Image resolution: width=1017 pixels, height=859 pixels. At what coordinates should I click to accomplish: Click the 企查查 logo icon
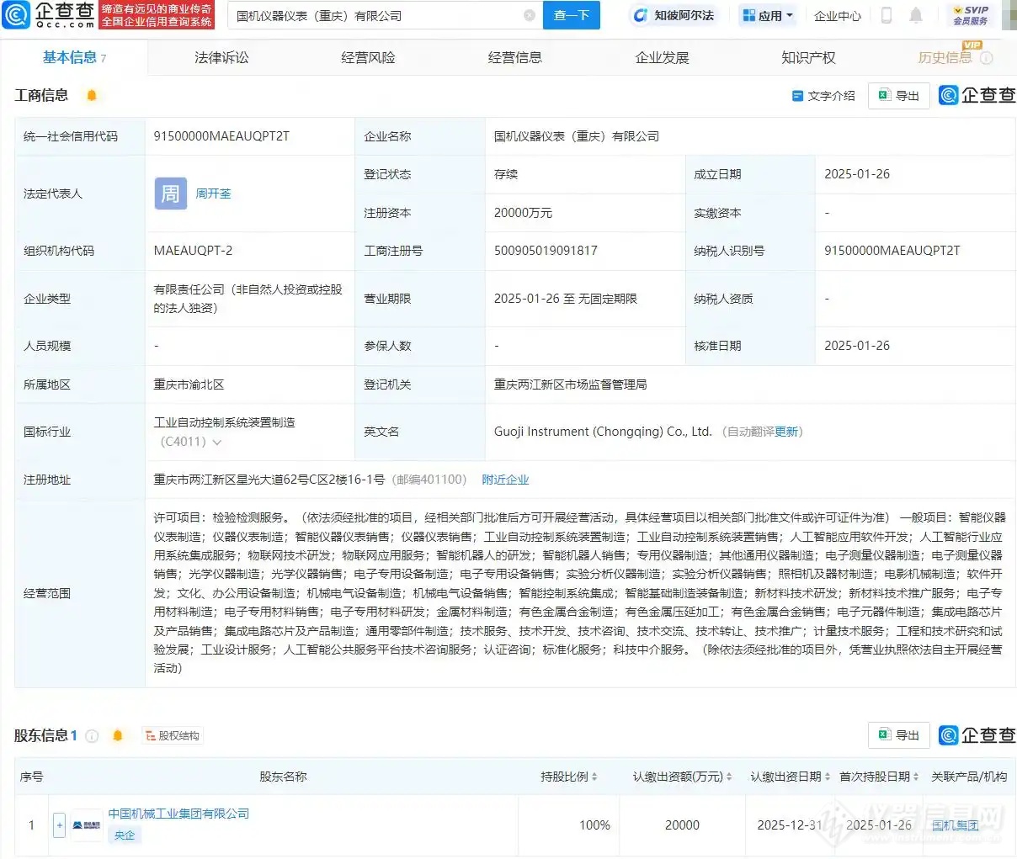click(x=17, y=15)
